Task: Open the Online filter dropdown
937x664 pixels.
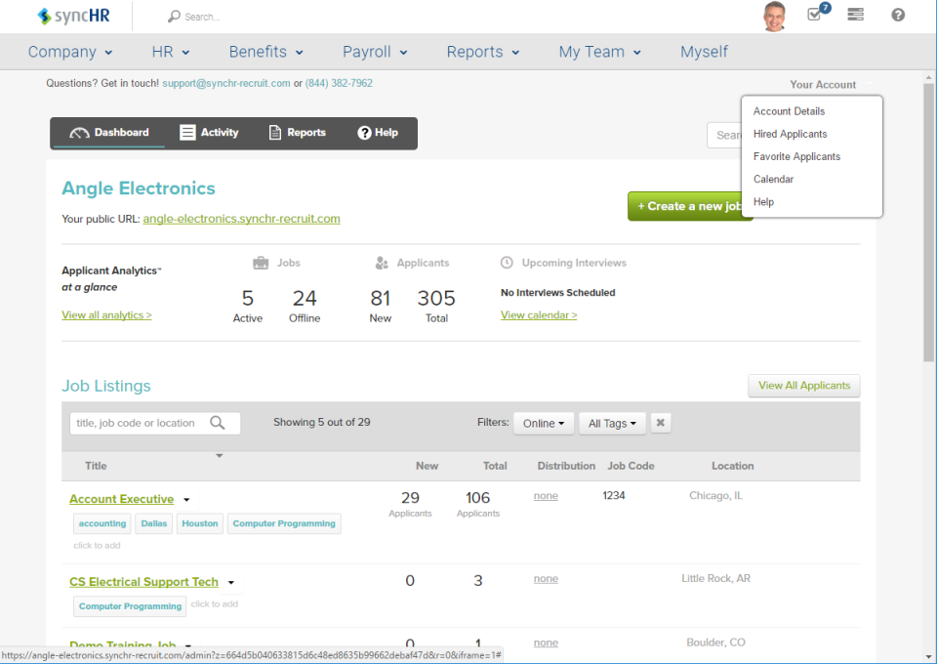Action: pyautogui.click(x=544, y=423)
